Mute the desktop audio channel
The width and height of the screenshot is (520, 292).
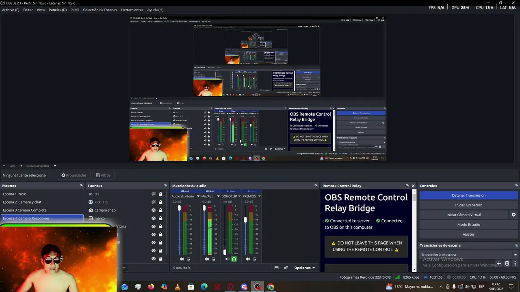[182, 259]
